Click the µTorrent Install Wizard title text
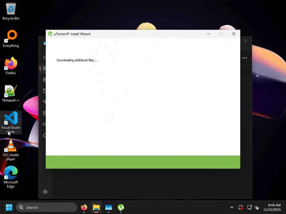286x214 pixels. click(x=72, y=34)
